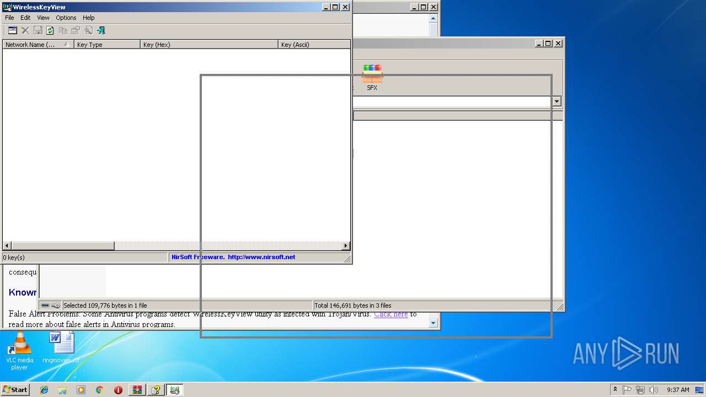
Task: Click 'Total 146,691 bytes in 3 files' status
Action: [x=353, y=305]
